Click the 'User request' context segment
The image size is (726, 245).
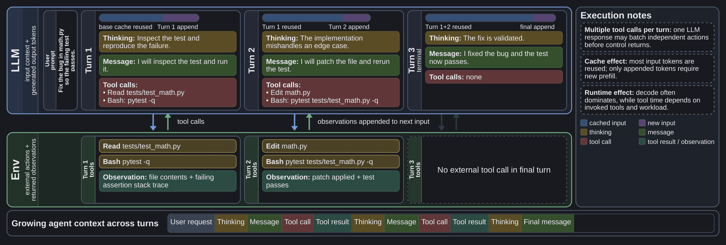coord(191,223)
